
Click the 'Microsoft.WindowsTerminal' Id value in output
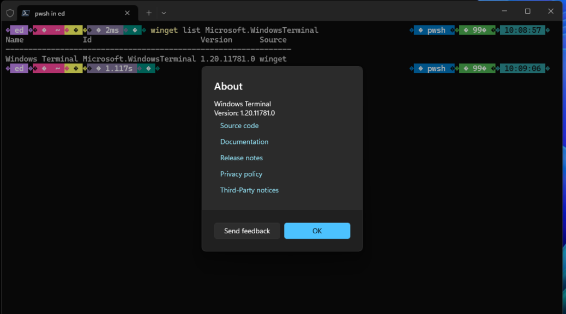pos(139,59)
